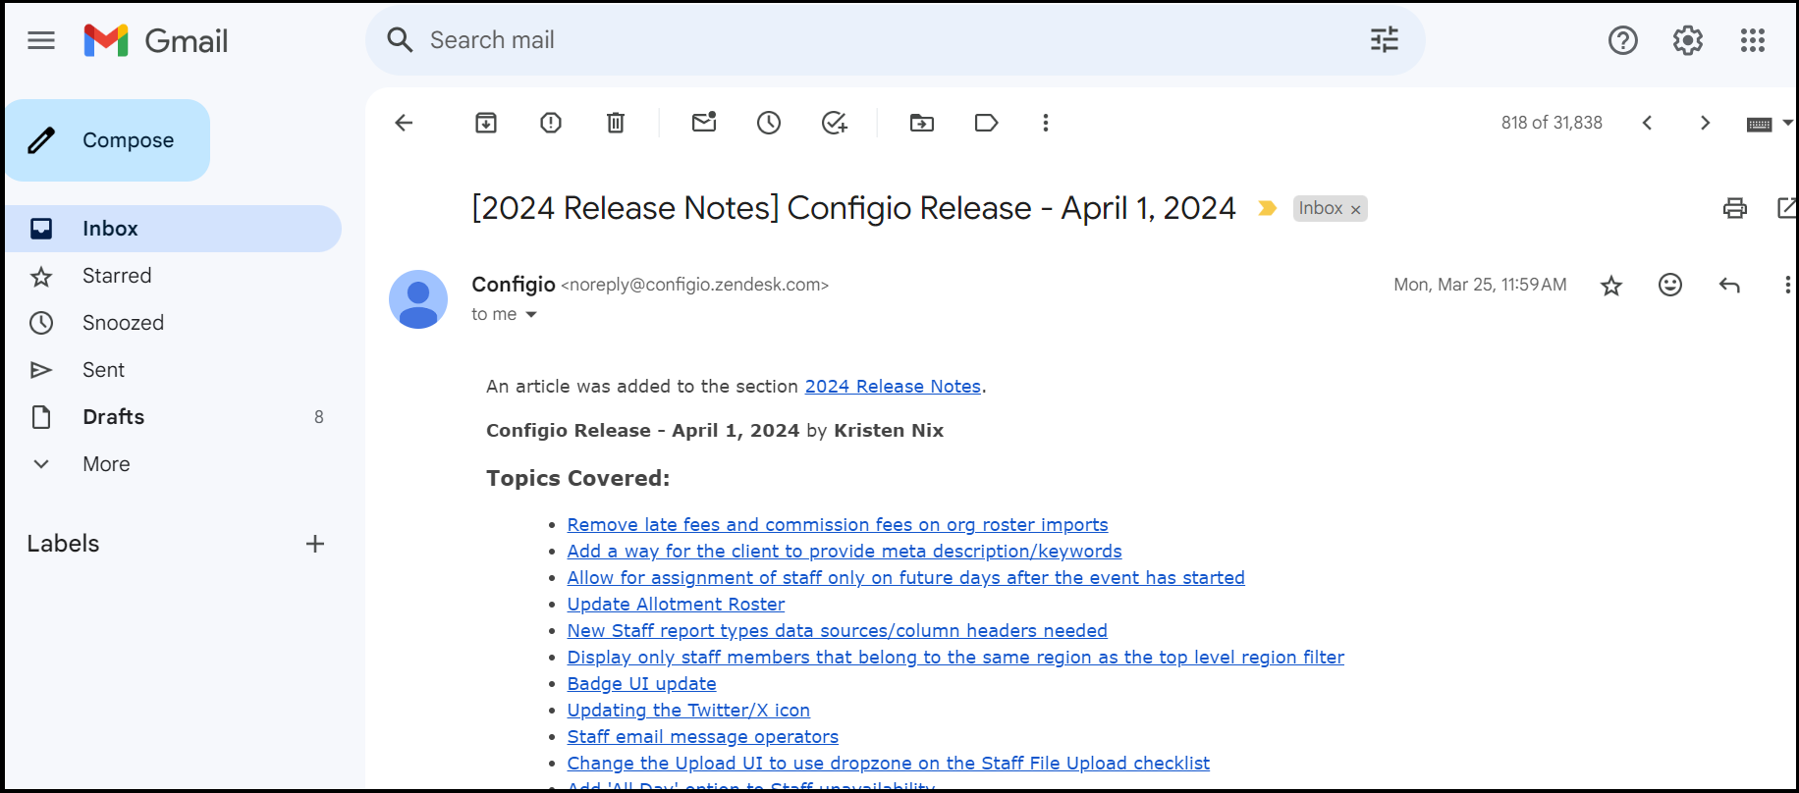Open the Sent folder
1799x793 pixels.
[x=173, y=370]
